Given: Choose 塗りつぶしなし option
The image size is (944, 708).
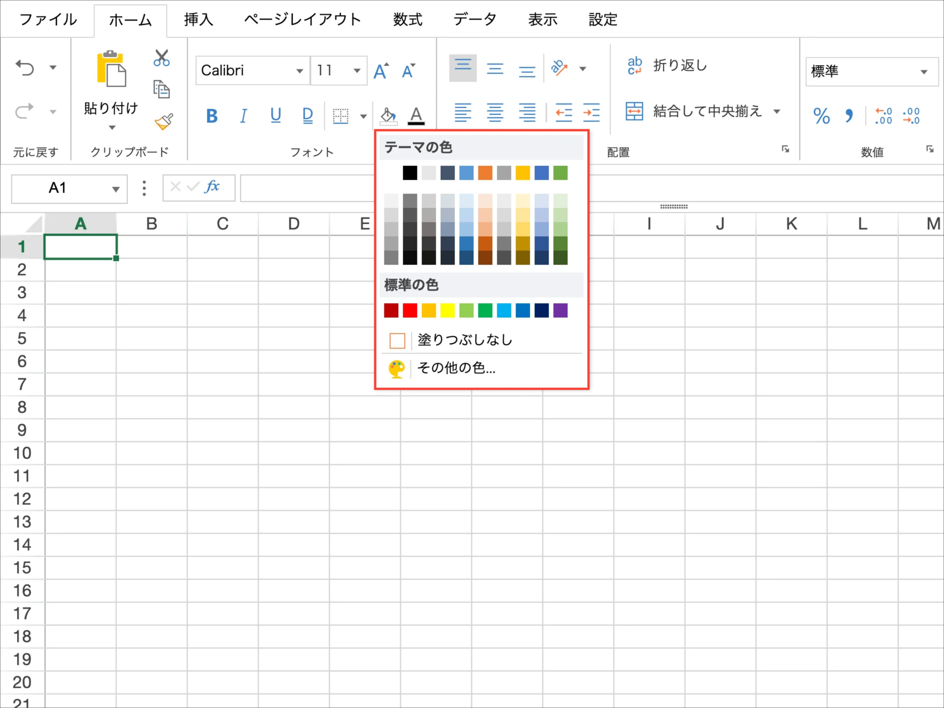Looking at the screenshot, I should click(x=465, y=340).
